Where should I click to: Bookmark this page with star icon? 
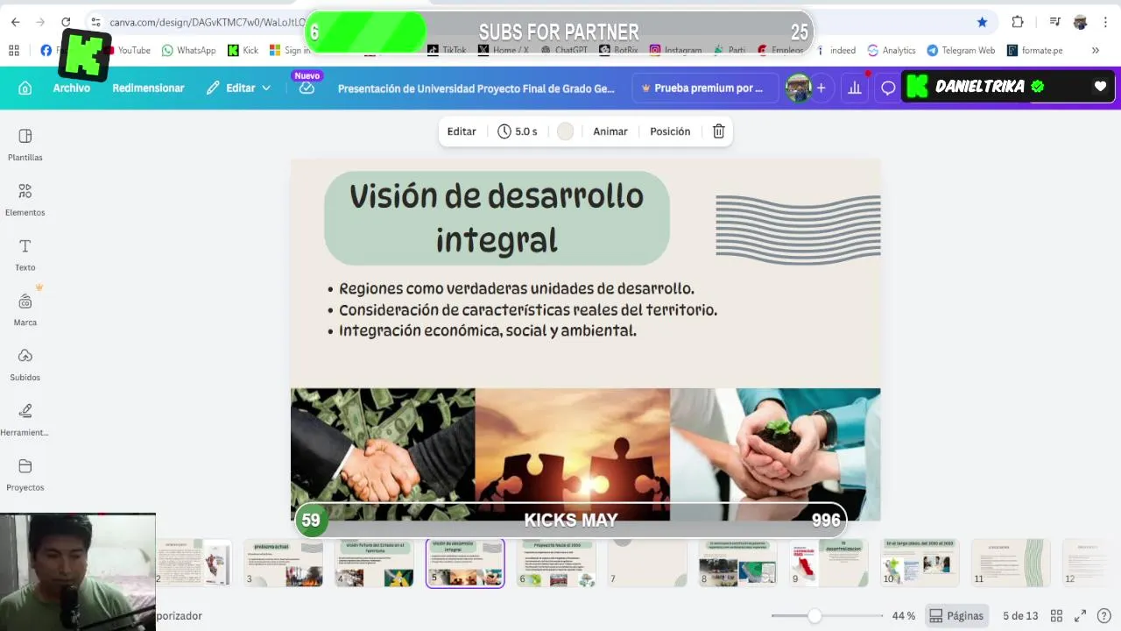click(x=982, y=22)
